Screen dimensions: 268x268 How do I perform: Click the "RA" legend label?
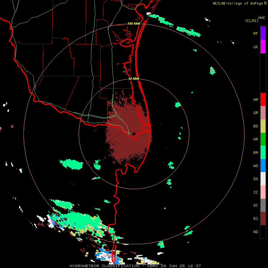(255, 153)
